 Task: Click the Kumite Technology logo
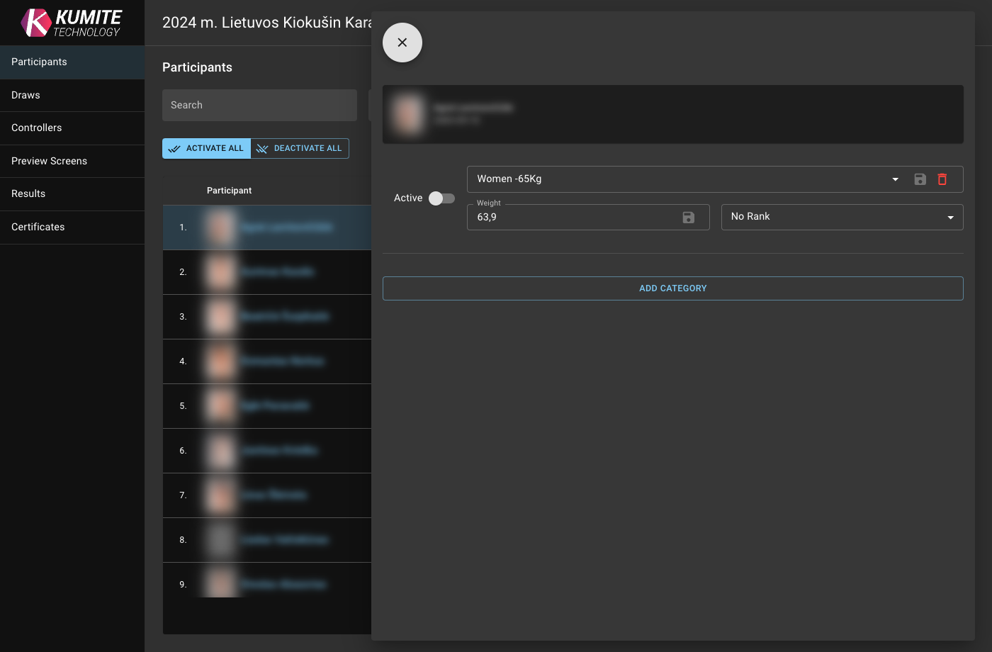[x=72, y=23]
